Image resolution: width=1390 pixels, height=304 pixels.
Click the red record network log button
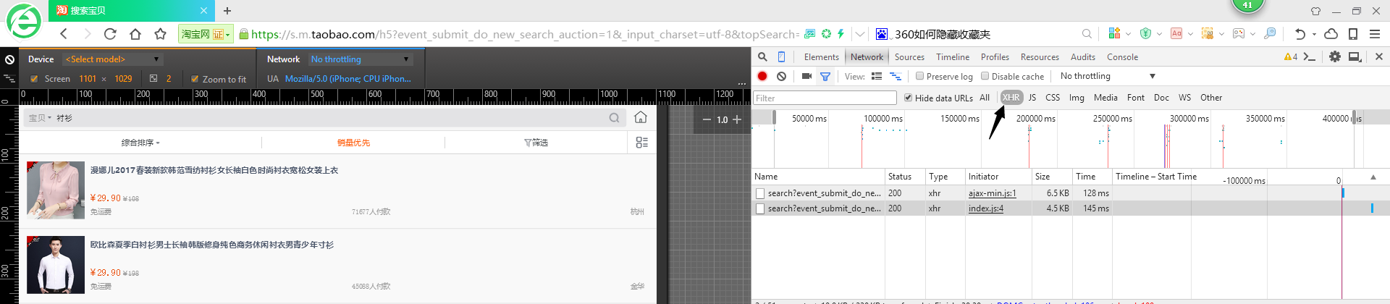pyautogui.click(x=762, y=76)
